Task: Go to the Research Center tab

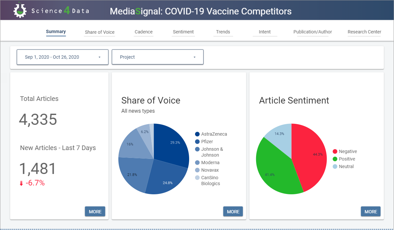Action: (364, 32)
